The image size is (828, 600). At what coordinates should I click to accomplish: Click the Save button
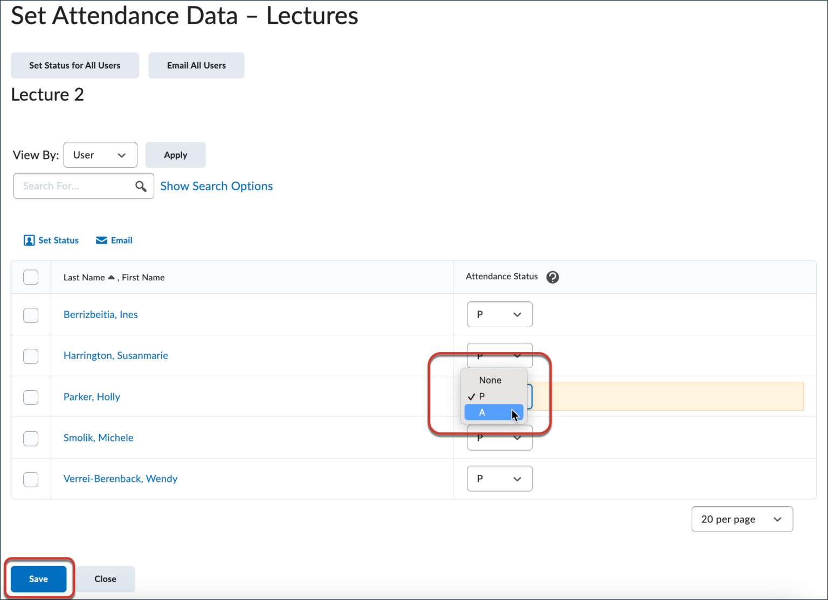[x=38, y=578]
